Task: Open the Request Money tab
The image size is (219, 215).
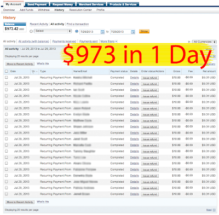Action: 62,4
